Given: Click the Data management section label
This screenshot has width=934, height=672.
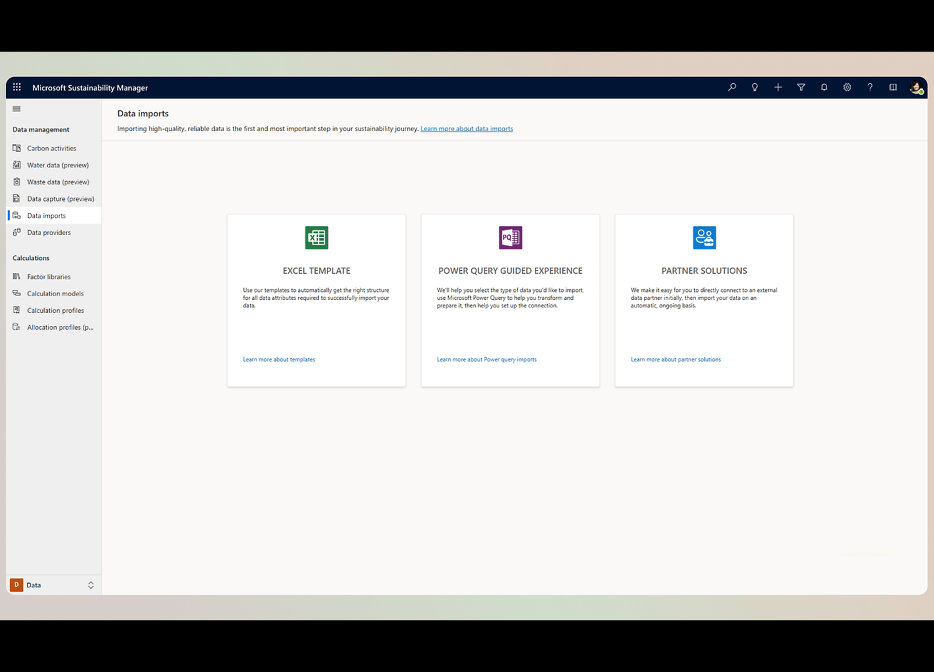Looking at the screenshot, I should coord(41,129).
